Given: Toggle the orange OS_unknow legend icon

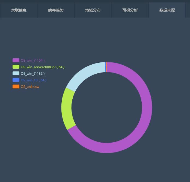Looking at the screenshot, I should [16, 86].
